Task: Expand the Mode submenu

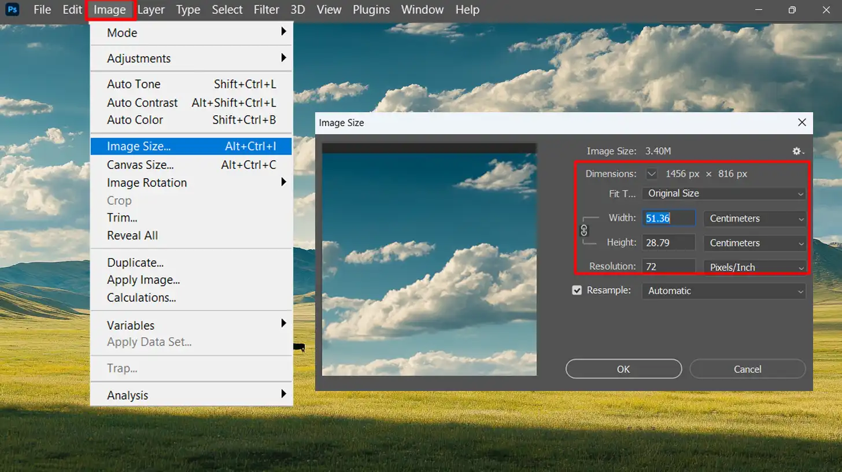Action: (191, 33)
